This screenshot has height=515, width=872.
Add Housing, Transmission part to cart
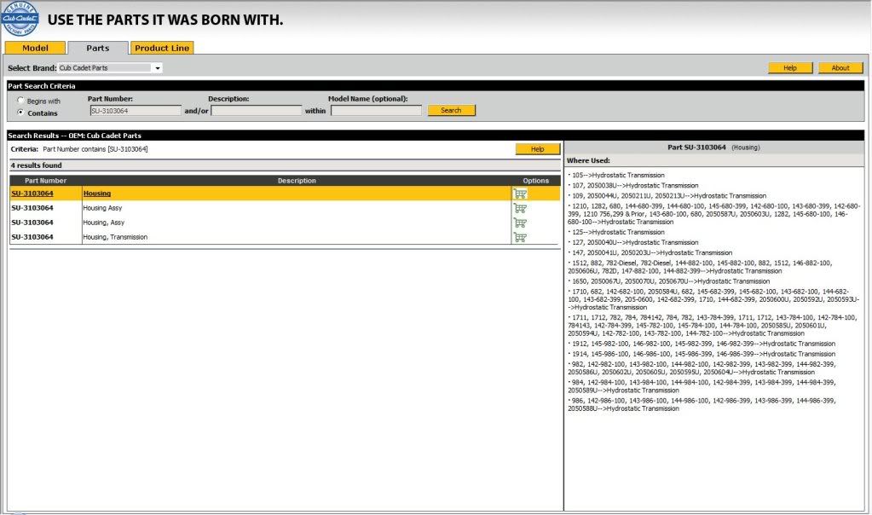click(519, 237)
